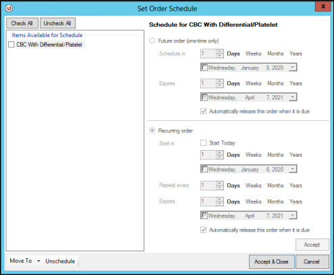The width and height of the screenshot is (334, 275).
Task: Choose Months unit for Schedule in
Action: [x=275, y=53]
